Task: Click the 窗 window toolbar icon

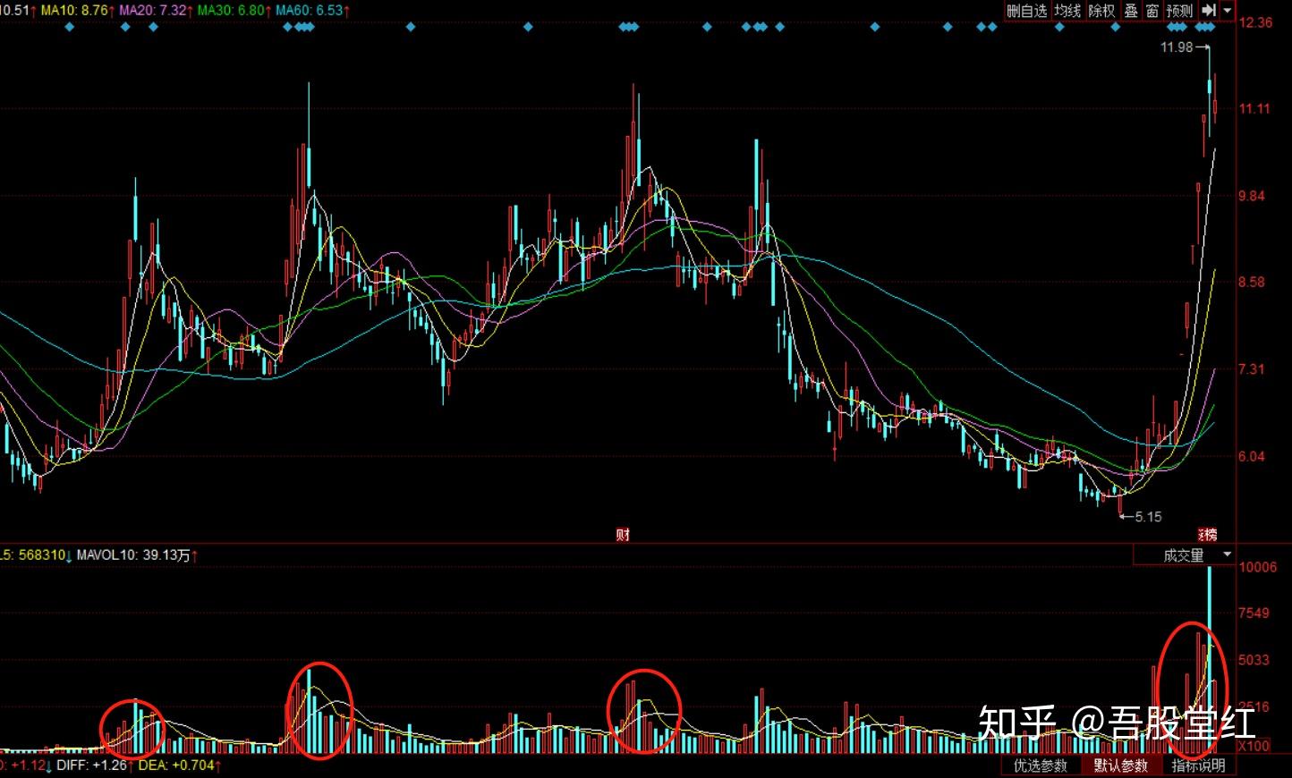Action: 1152,11
